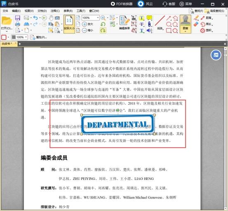
Task: Click the Print icon
Action: 18,24
